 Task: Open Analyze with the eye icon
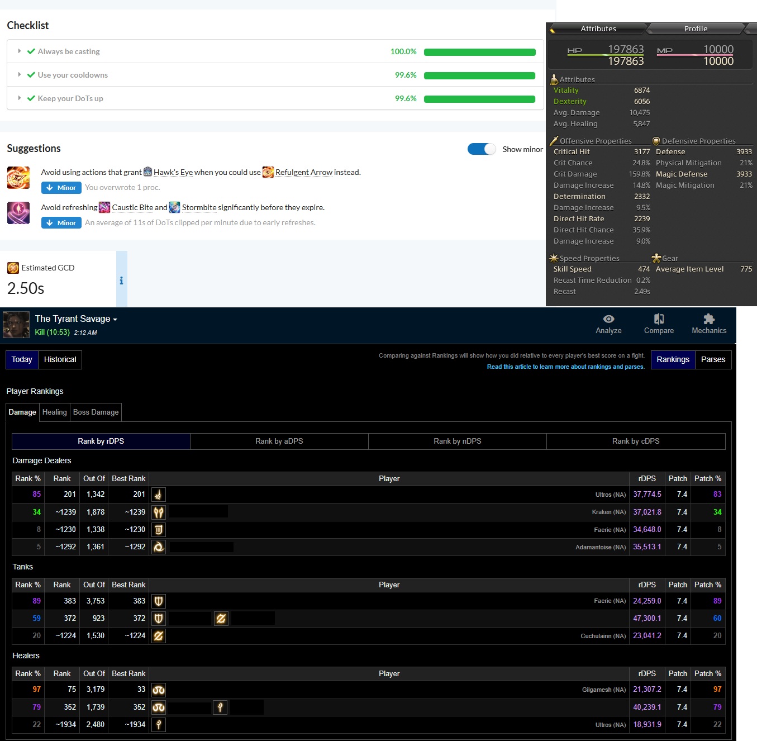tap(608, 319)
